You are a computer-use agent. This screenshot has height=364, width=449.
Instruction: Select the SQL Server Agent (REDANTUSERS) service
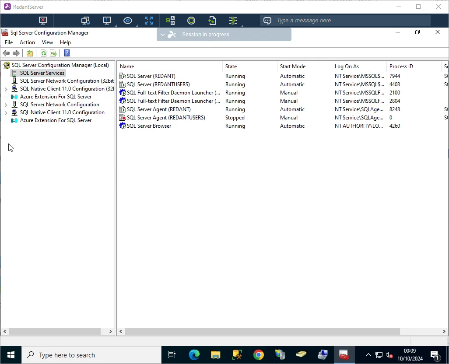(165, 118)
